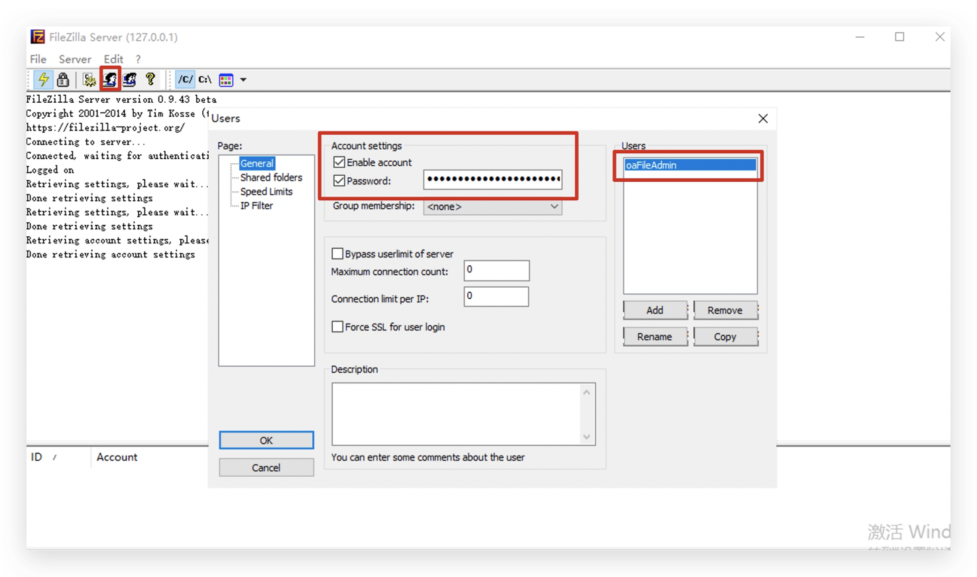Open the dropdown arrow next to the grid icon
Screen dimensions: 977x577
coord(242,80)
